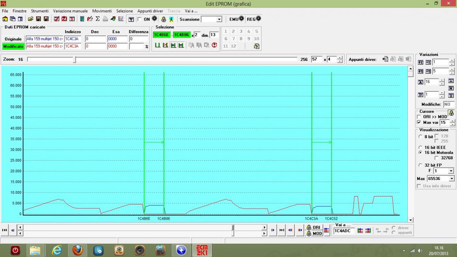Click the red circular arrow icon in Selezione
457x257 pixels.
(214, 45)
